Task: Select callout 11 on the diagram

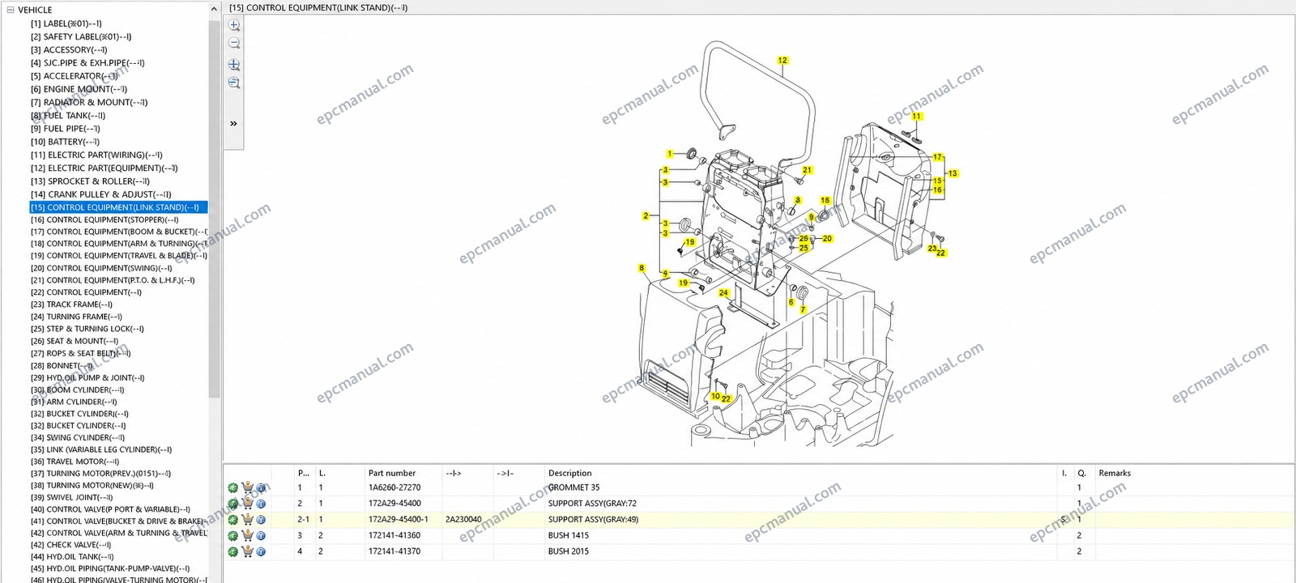Action: (x=916, y=116)
